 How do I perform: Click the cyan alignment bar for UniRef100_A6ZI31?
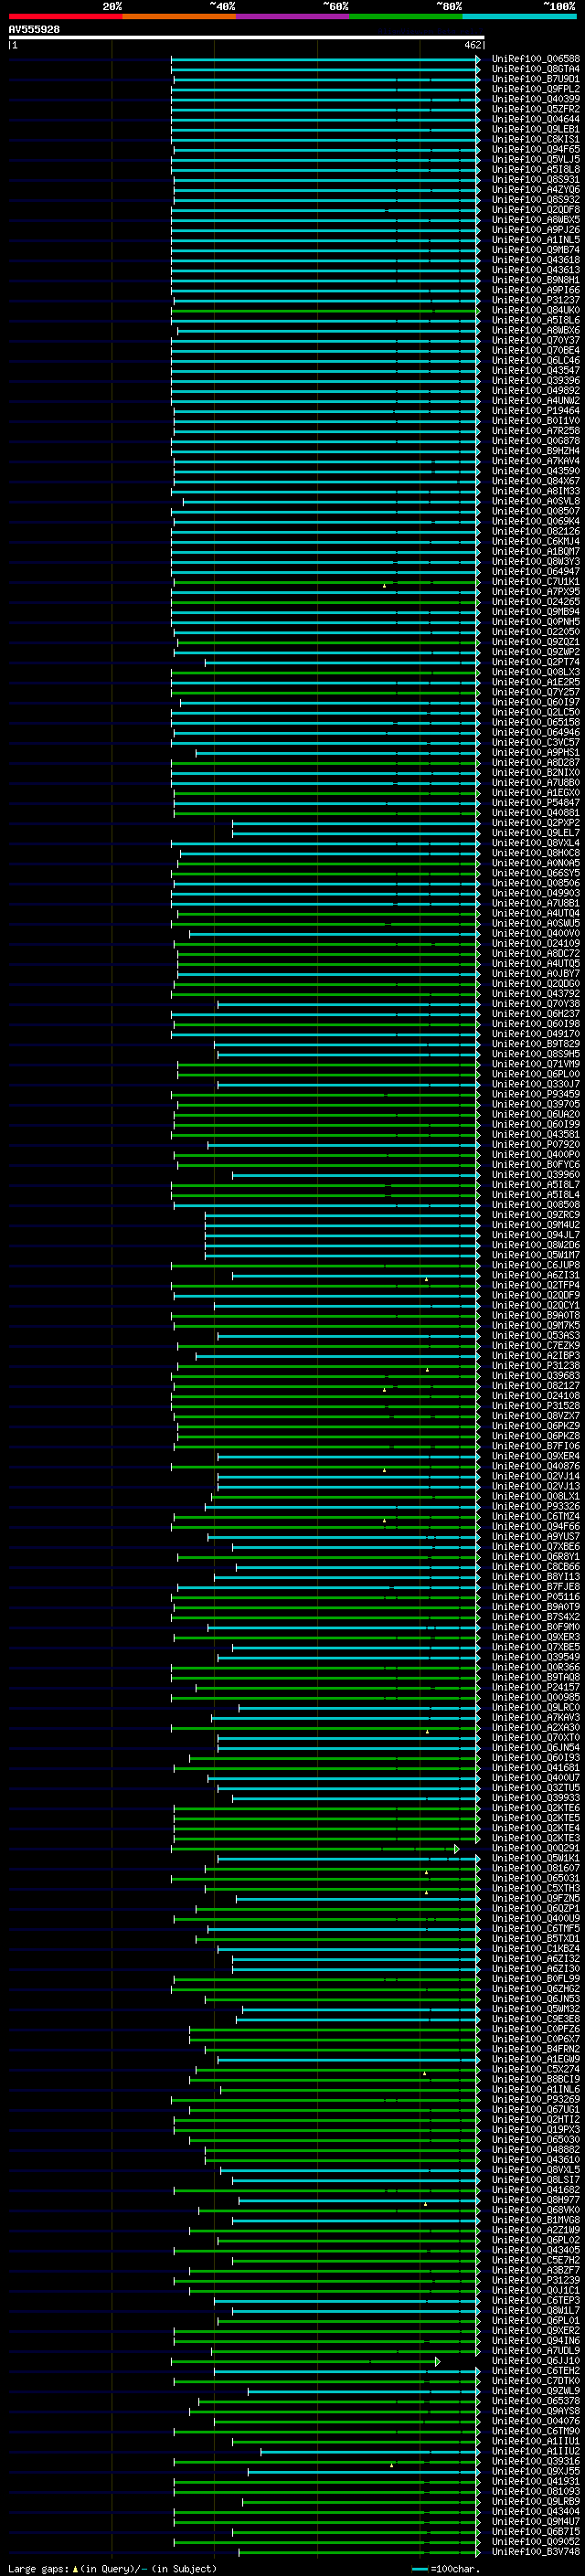pyautogui.click(x=356, y=1275)
